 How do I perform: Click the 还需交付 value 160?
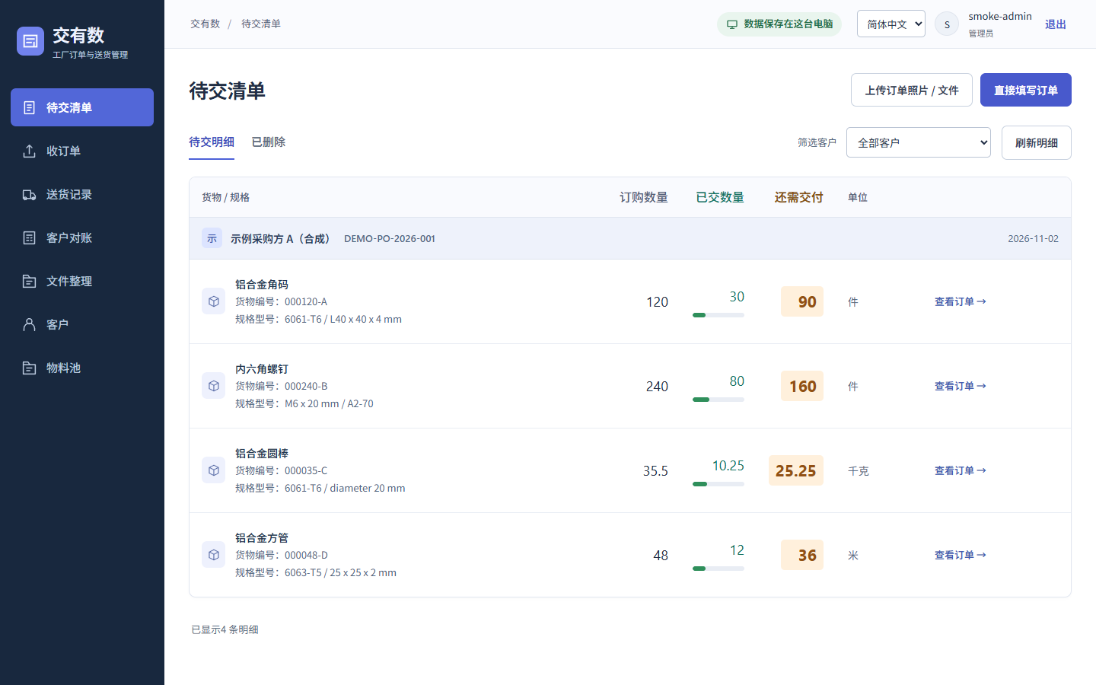pos(802,386)
